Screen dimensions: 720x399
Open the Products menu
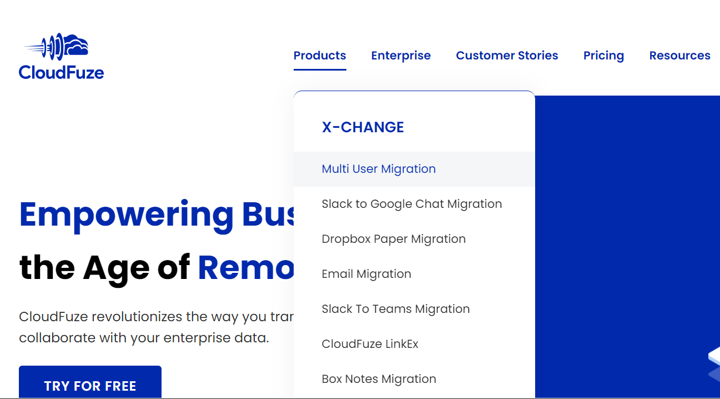[x=320, y=55]
